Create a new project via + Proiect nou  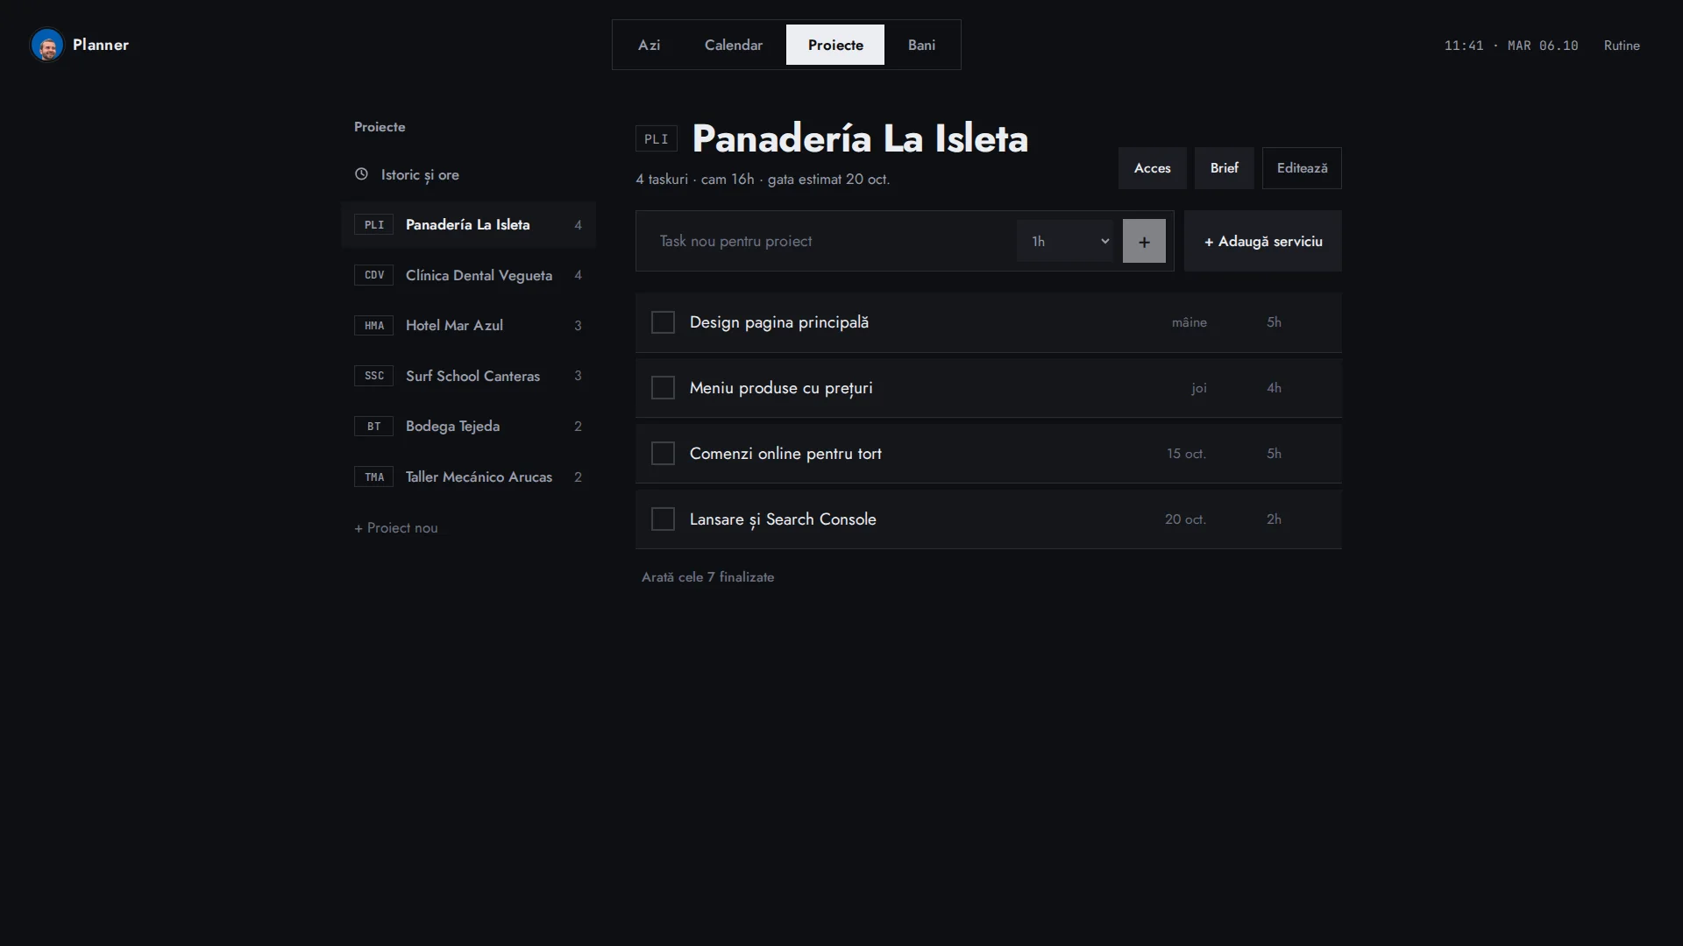click(396, 528)
